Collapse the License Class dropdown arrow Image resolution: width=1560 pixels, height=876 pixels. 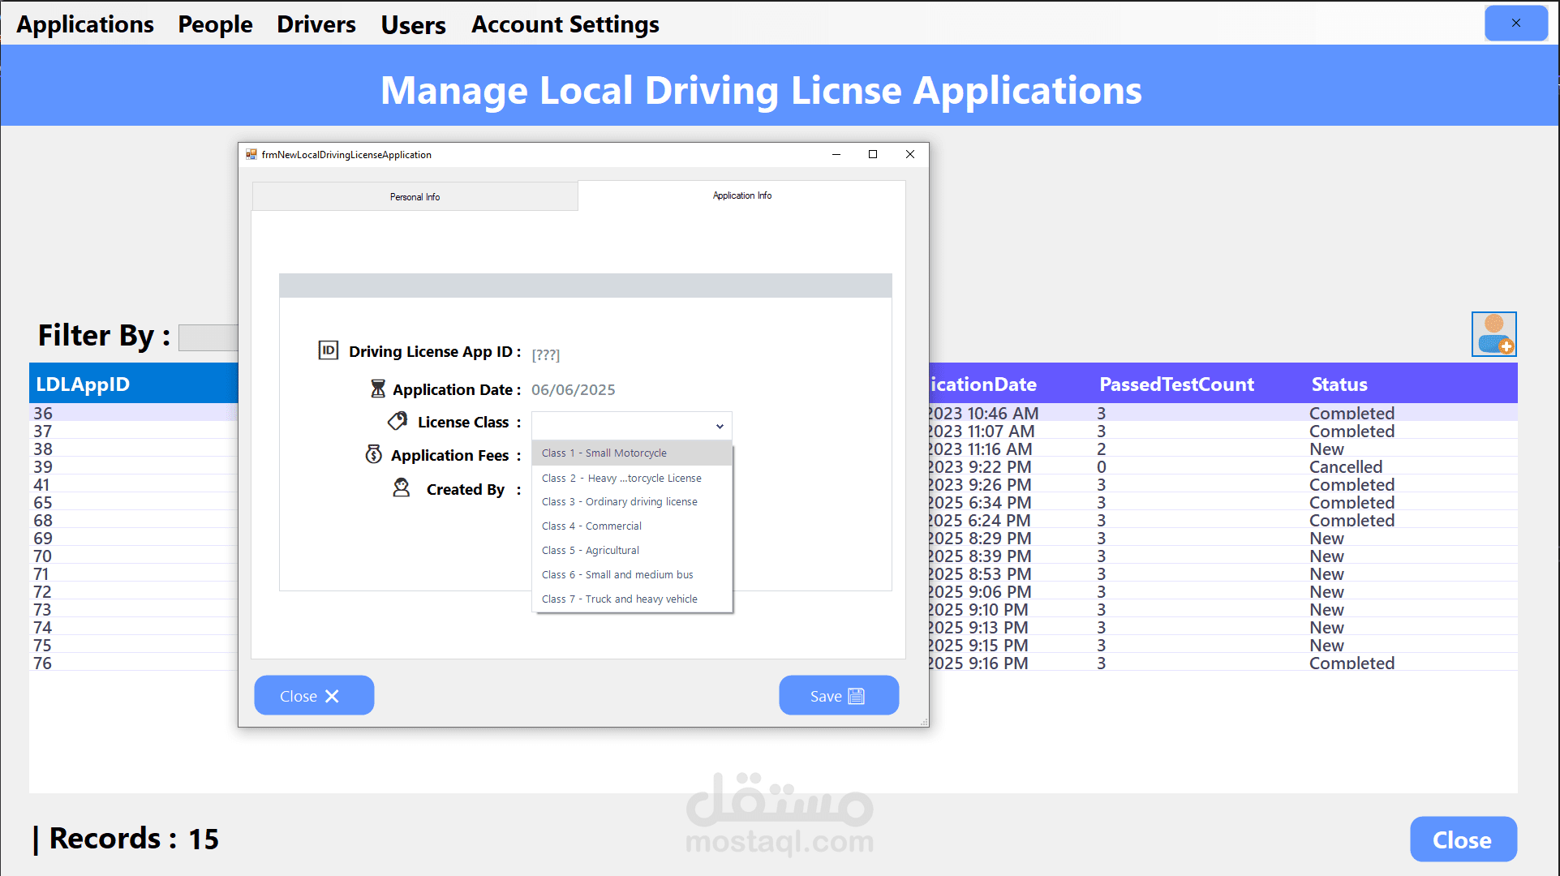719,426
